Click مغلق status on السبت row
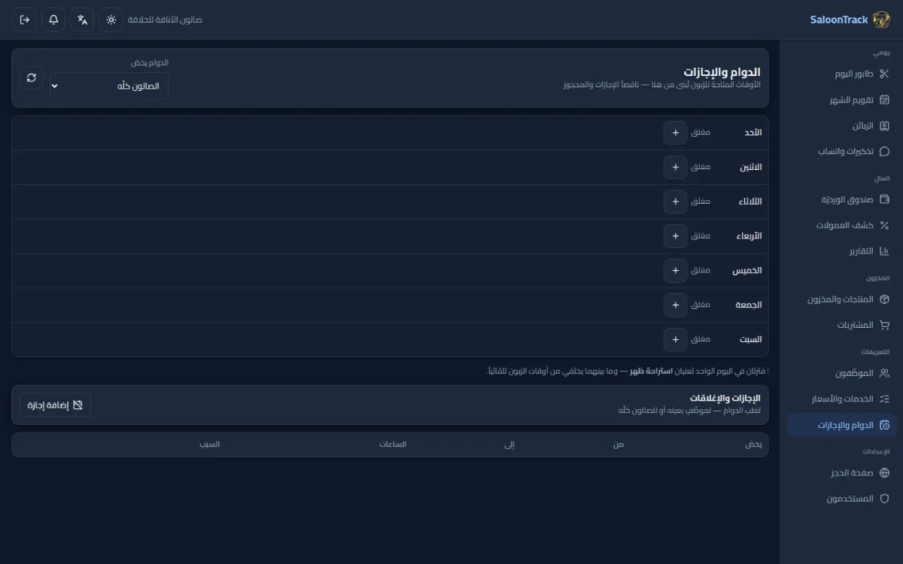 [x=701, y=339]
